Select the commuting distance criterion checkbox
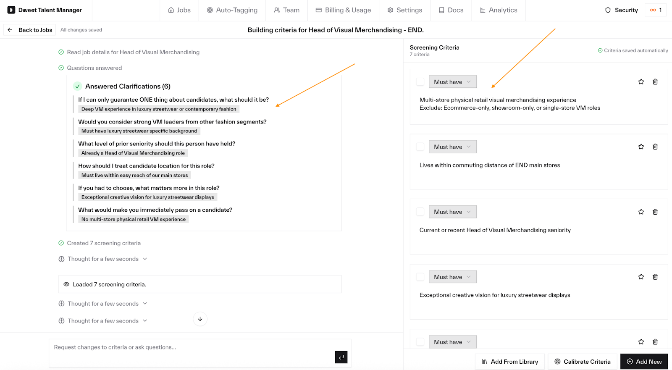 [420, 147]
